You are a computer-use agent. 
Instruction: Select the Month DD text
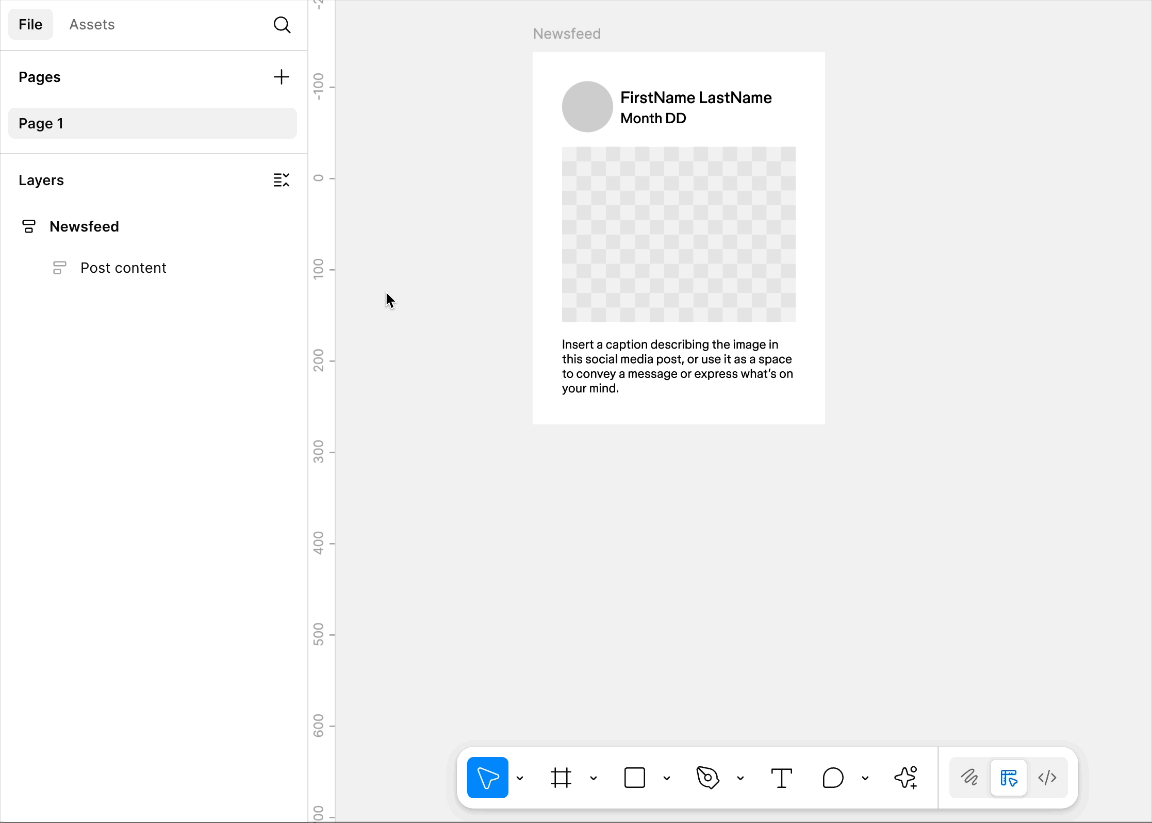(x=653, y=118)
